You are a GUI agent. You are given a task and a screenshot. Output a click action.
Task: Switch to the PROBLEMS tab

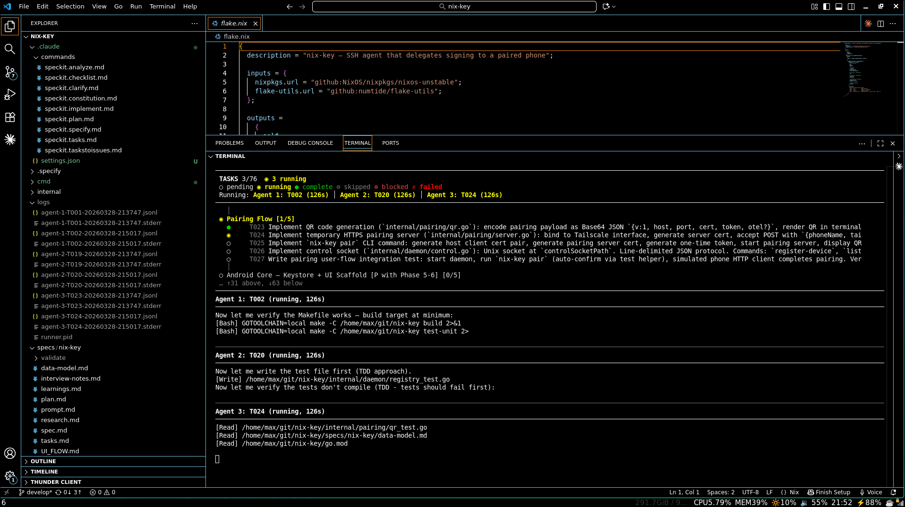(230, 143)
